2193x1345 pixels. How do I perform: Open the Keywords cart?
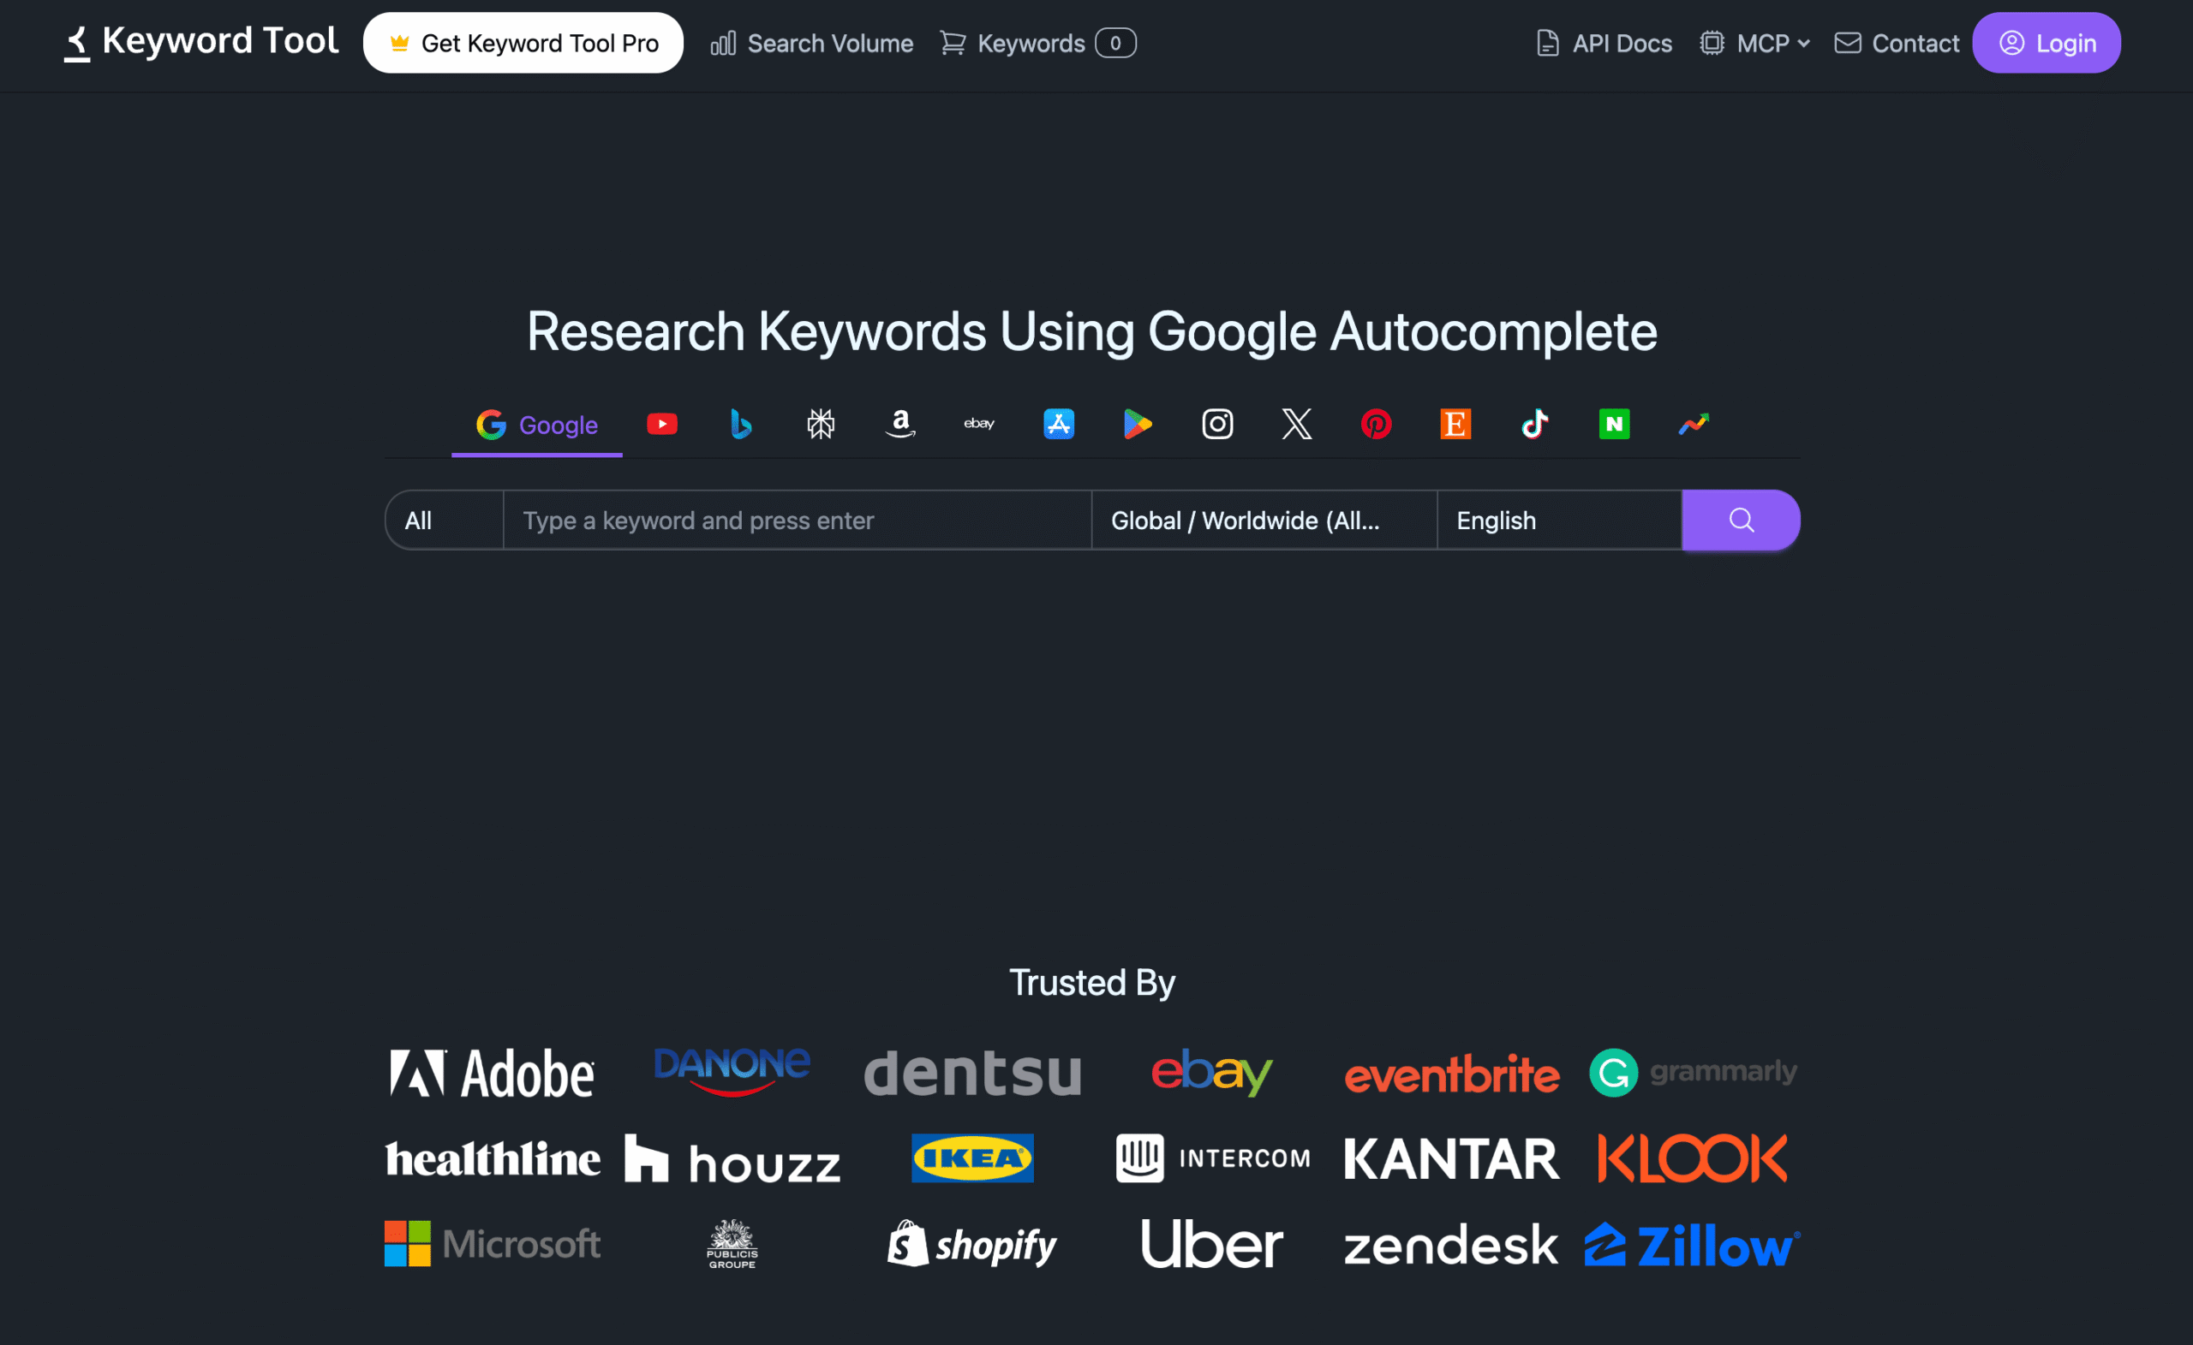click(1037, 43)
